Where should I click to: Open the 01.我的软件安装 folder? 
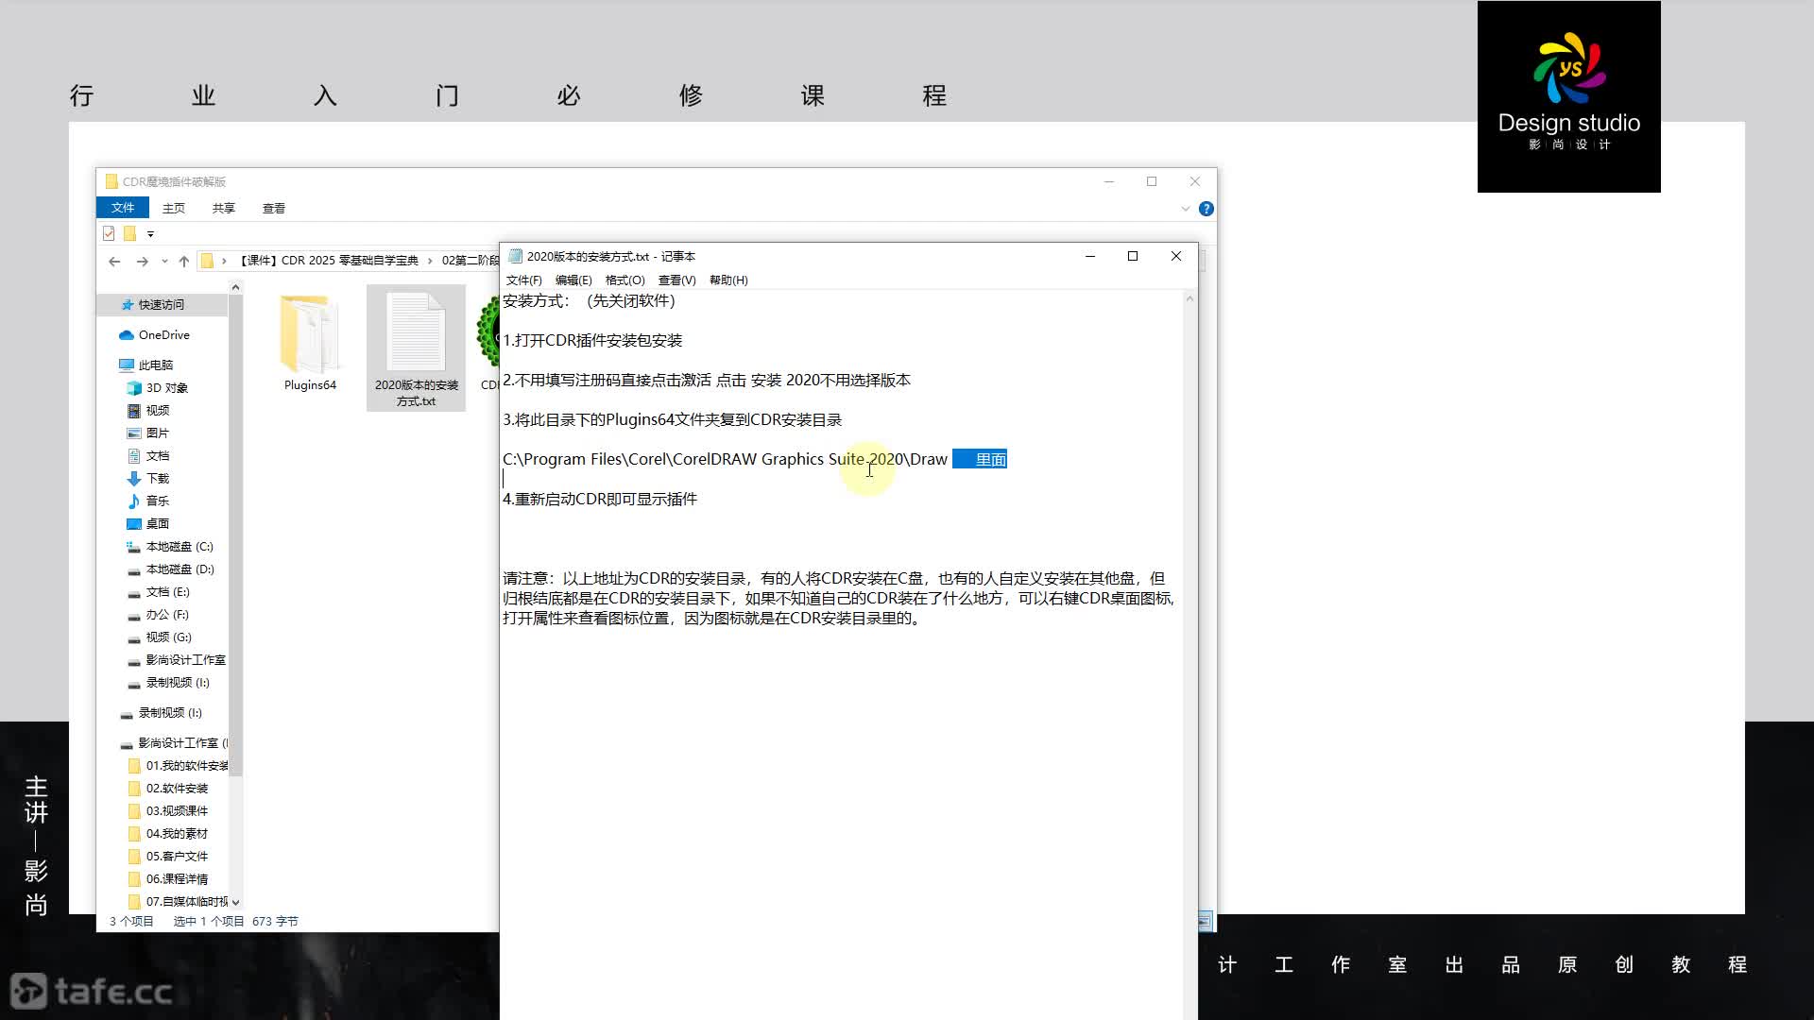(x=186, y=766)
